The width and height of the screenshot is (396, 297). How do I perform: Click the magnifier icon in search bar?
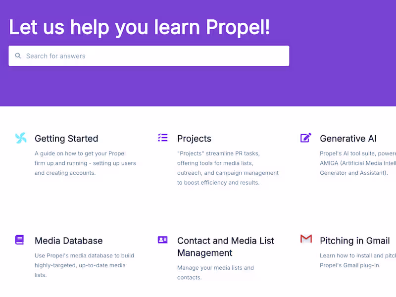(18, 56)
